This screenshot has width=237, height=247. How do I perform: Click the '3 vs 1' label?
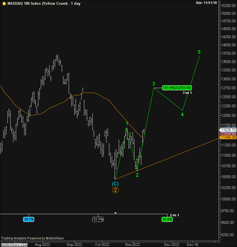coord(187,93)
